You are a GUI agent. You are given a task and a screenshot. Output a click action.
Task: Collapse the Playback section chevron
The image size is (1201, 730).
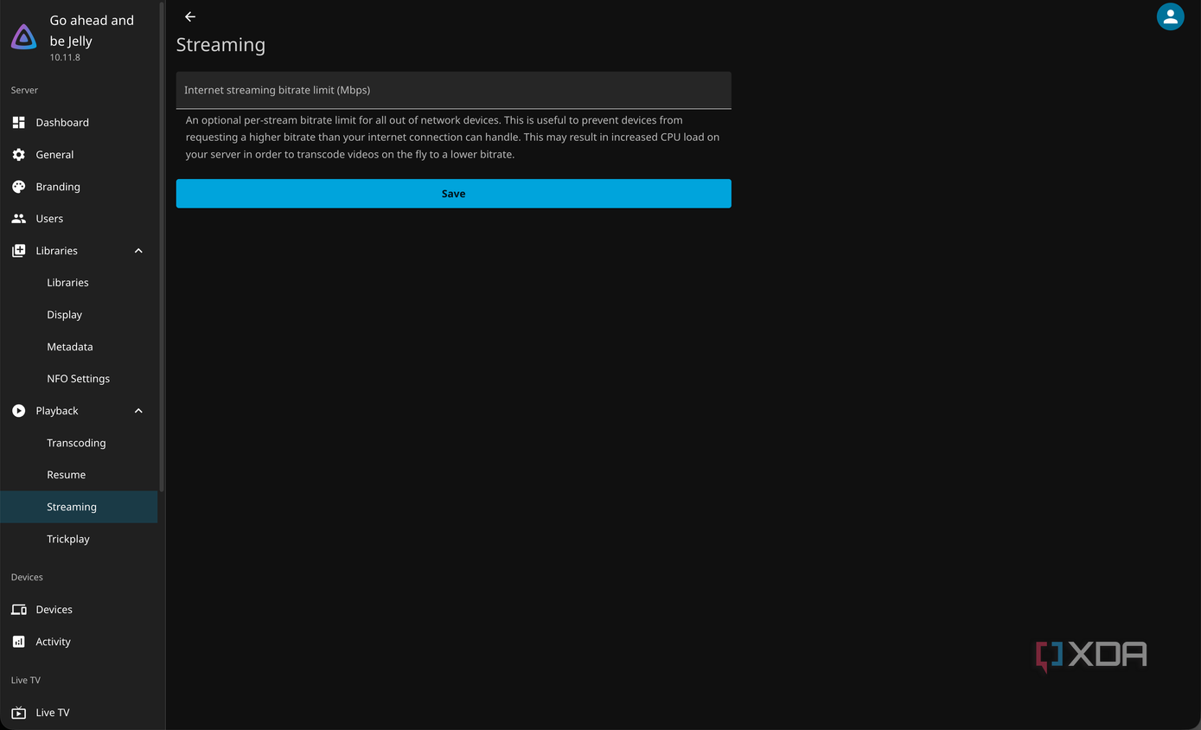click(138, 410)
